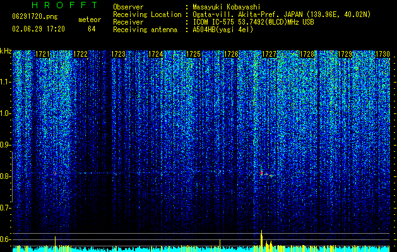This screenshot has height=252, width=397.
Task: Click the HROFFT title text
Action: 65,5
